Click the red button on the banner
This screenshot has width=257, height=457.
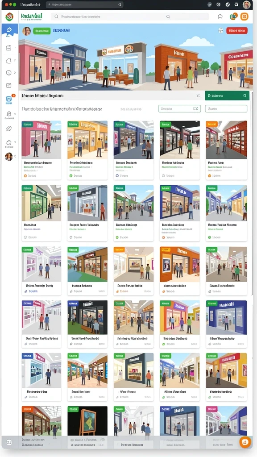pyautogui.click(x=237, y=30)
